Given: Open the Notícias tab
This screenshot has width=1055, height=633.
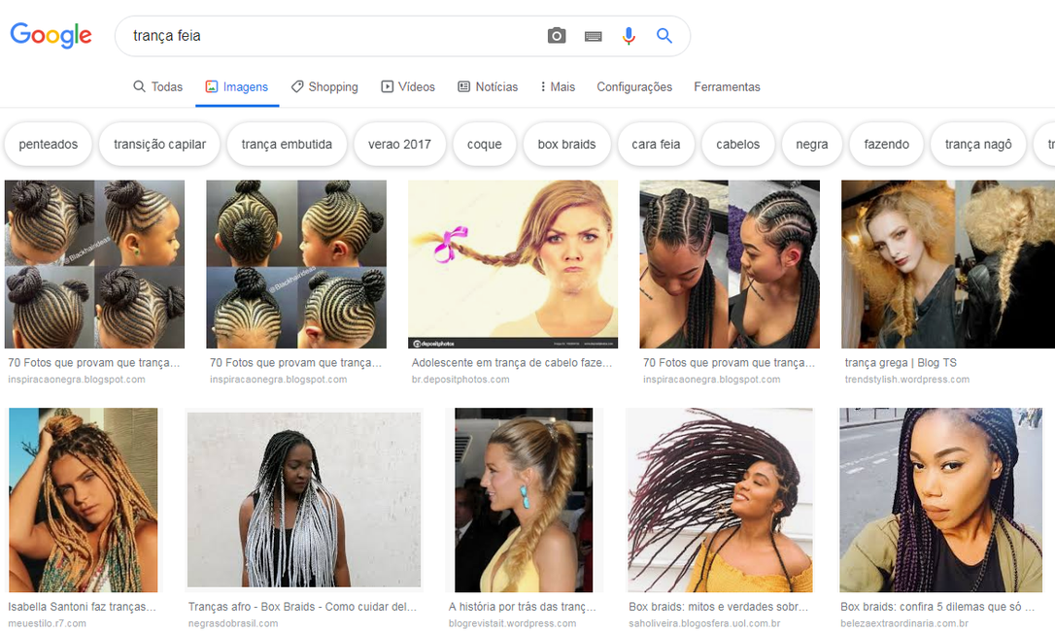Looking at the screenshot, I should click(x=488, y=86).
